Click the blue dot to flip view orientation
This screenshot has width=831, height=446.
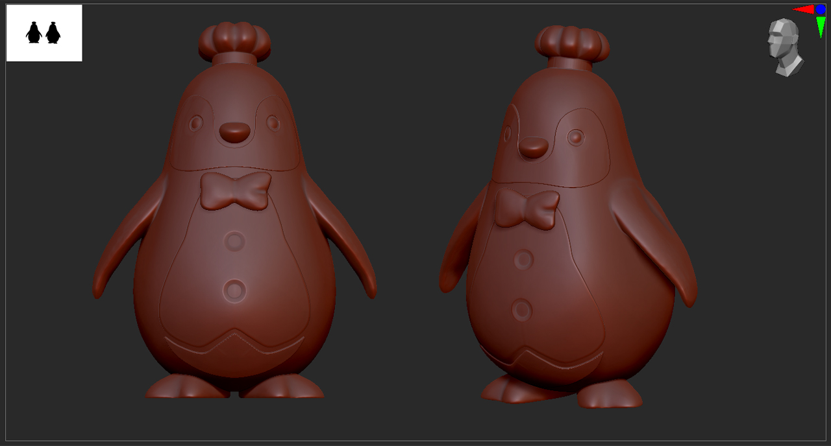point(821,9)
